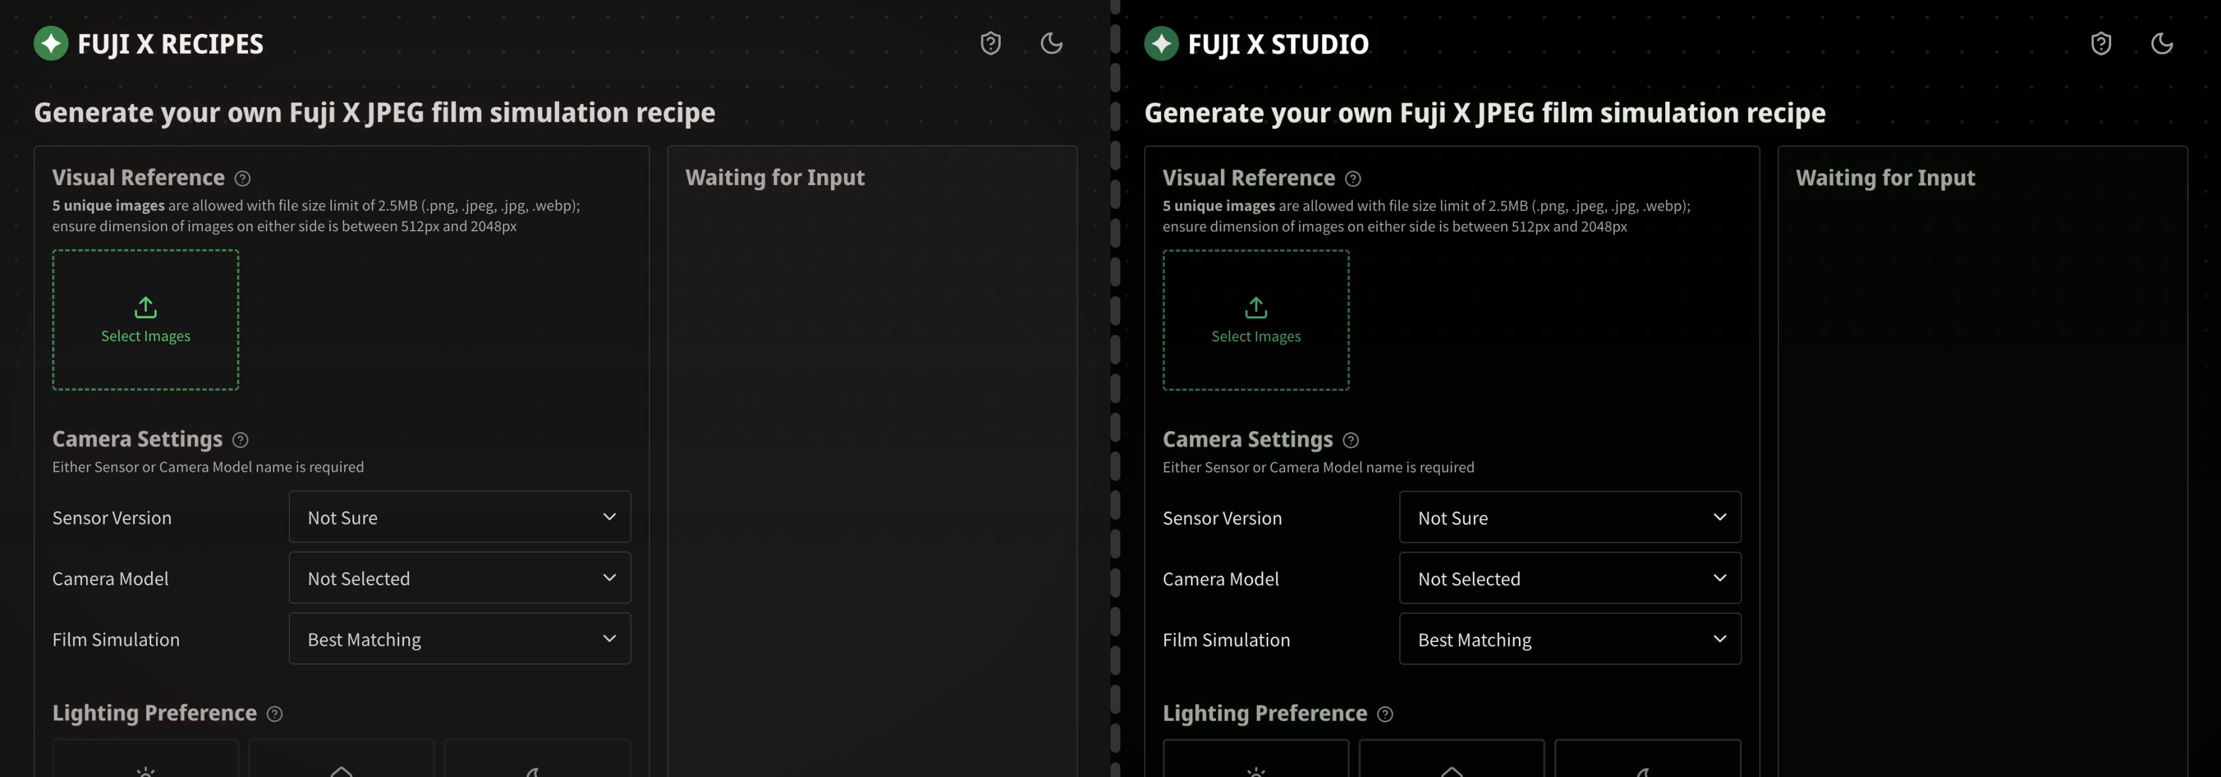The image size is (2221, 777).
Task: Open Camera Model dropdown in Fuji X Recipes
Action: point(460,578)
